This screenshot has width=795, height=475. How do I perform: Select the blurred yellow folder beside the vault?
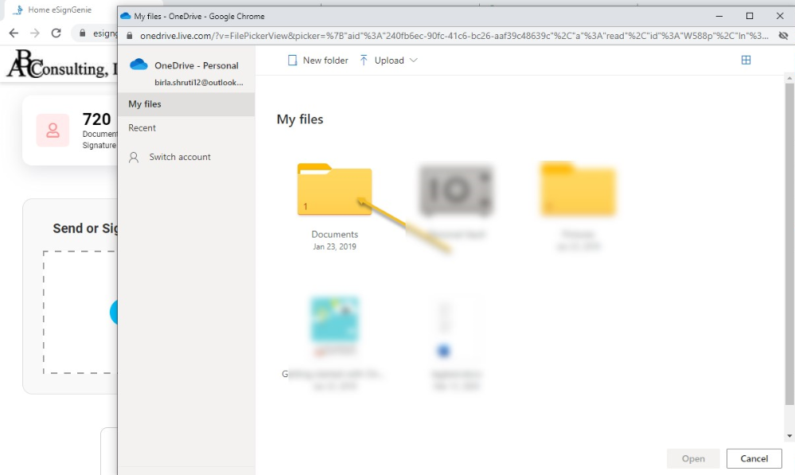pos(578,189)
